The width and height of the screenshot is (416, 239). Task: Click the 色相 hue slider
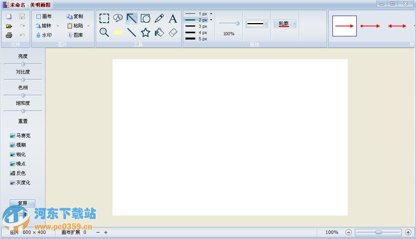pos(23,95)
